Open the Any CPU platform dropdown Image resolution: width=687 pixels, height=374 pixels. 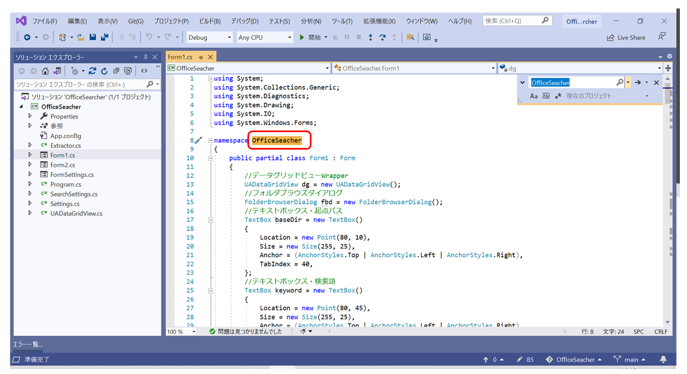[x=265, y=38]
